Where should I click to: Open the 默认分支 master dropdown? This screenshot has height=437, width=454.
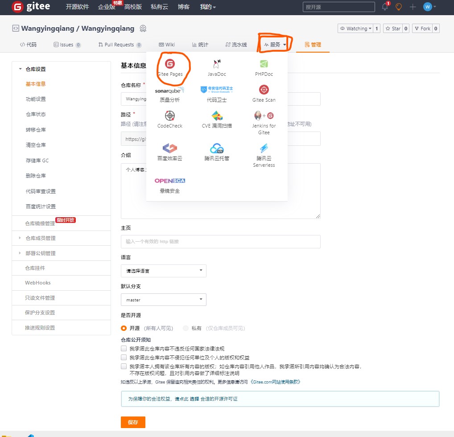point(163,300)
